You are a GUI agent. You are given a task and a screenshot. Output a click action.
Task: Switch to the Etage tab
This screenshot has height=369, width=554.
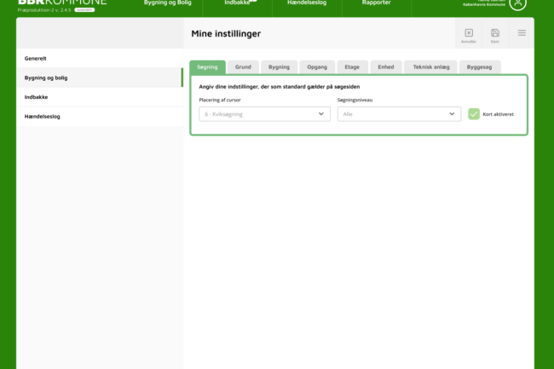point(352,66)
